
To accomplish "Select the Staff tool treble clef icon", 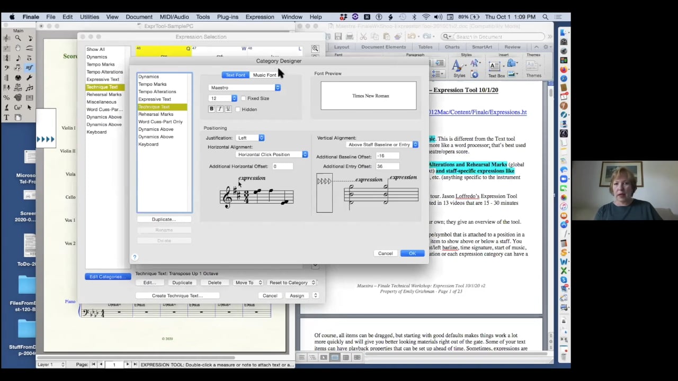I will coord(6,38).
